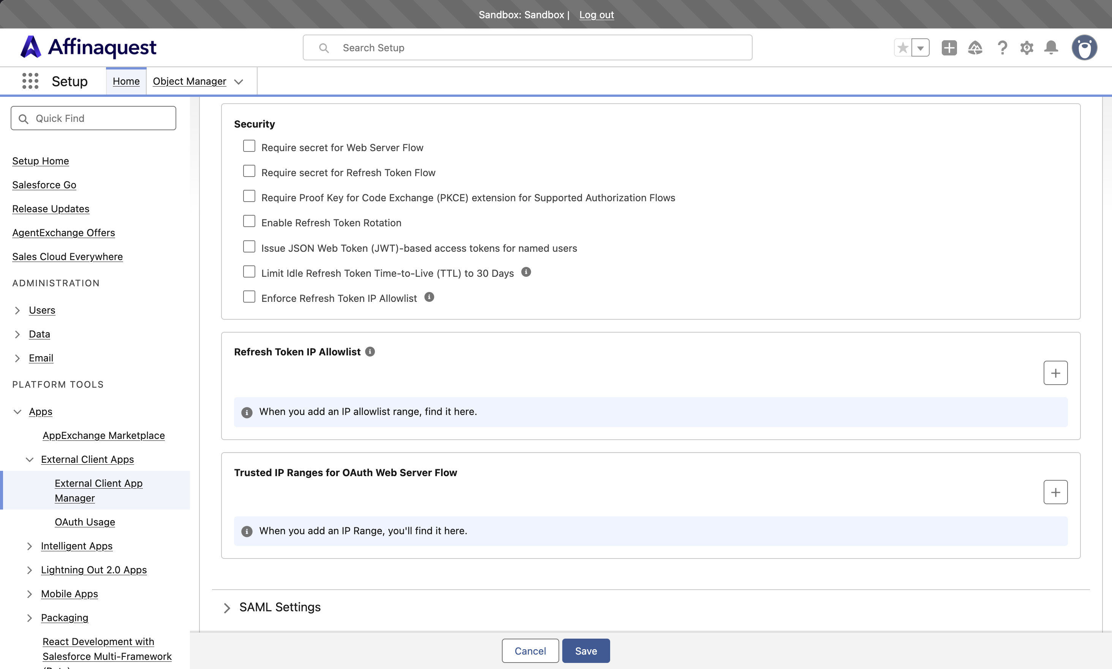Open the Help question mark icon
Screen dimensions: 1112x669
coord(1002,47)
